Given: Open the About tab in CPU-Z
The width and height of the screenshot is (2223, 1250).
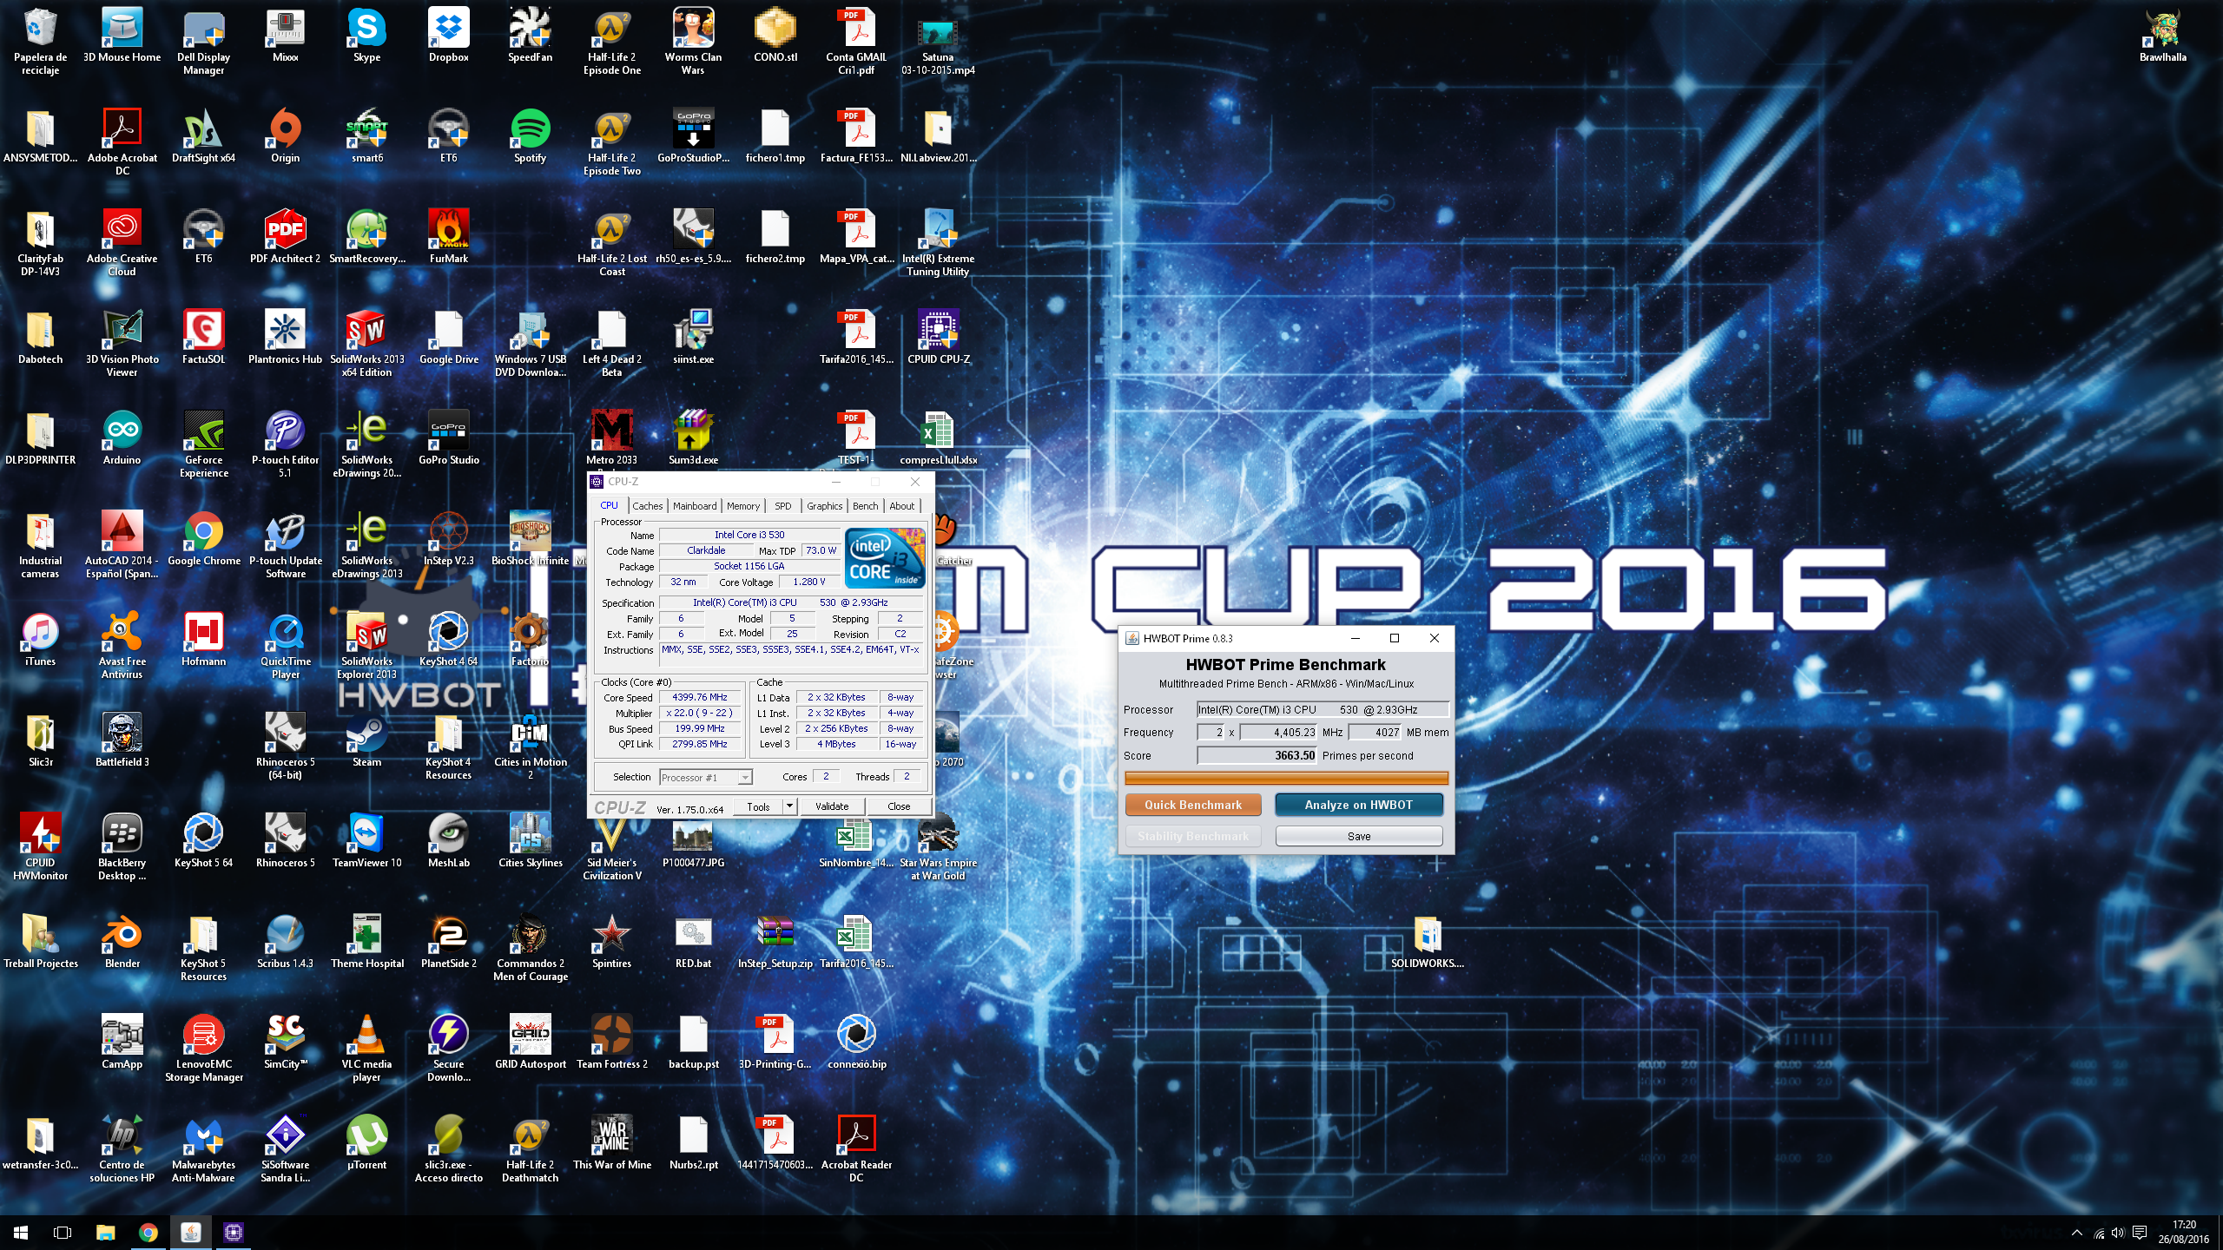Looking at the screenshot, I should click(x=901, y=506).
